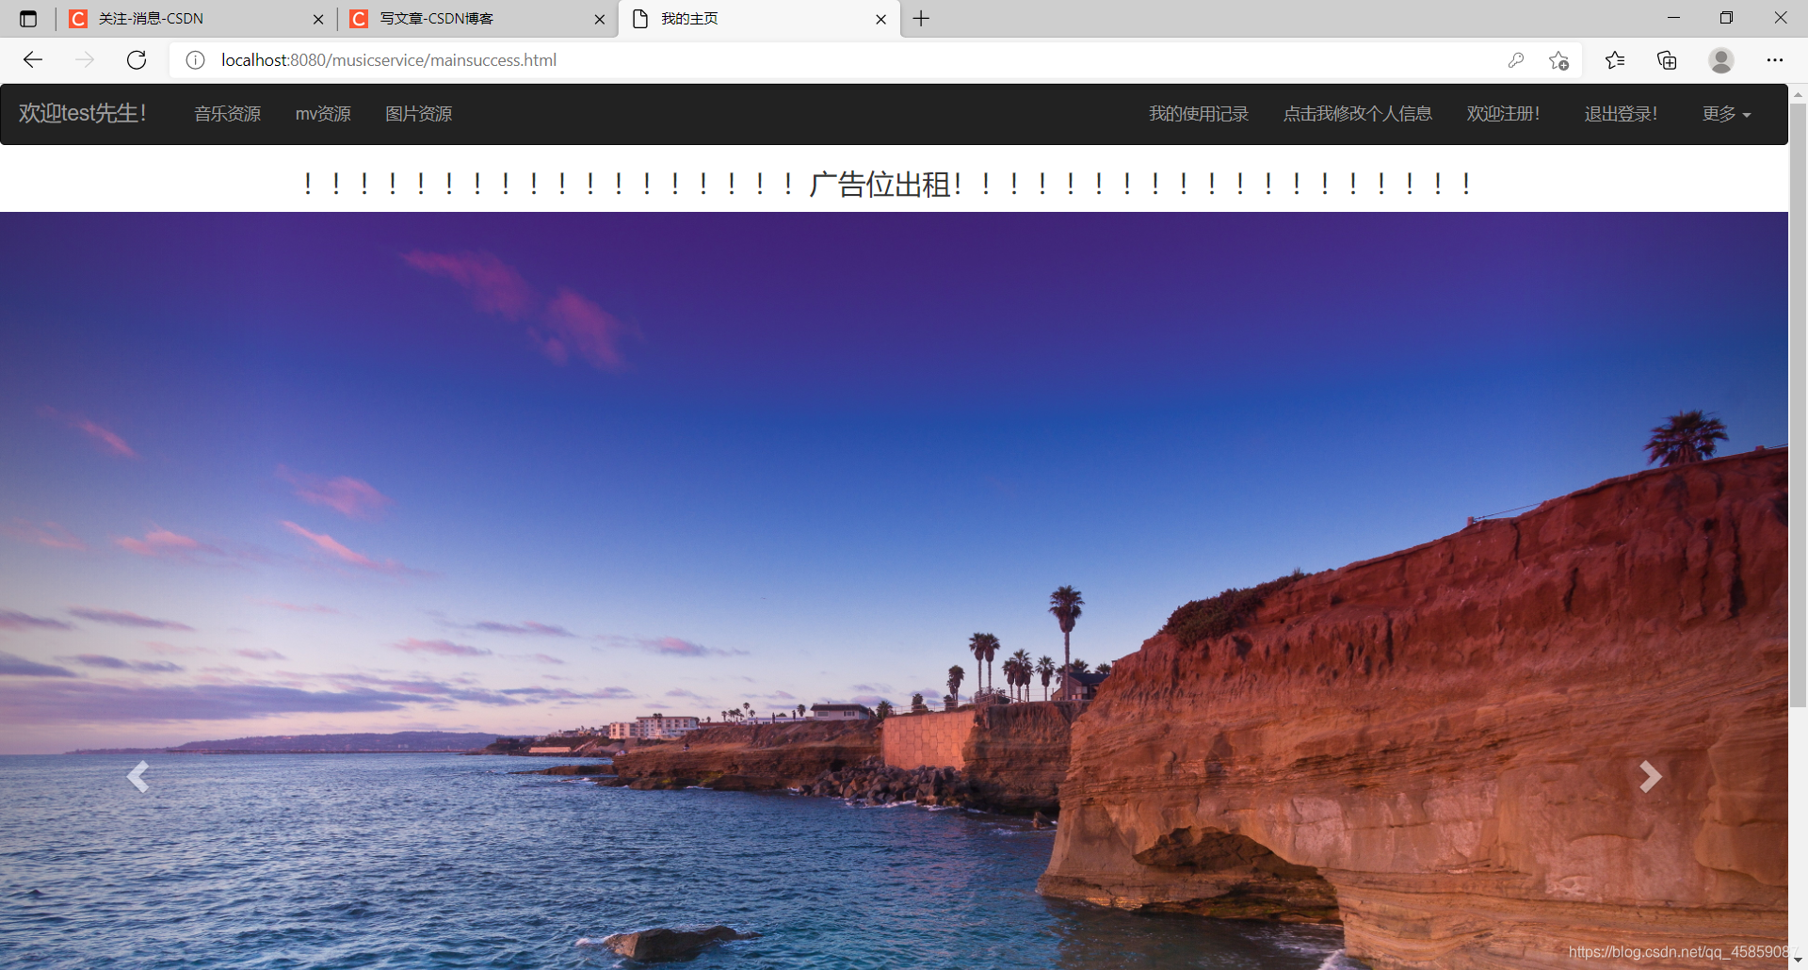The image size is (1808, 970).
Task: Open tab actions menu icon
Action: click(28, 19)
